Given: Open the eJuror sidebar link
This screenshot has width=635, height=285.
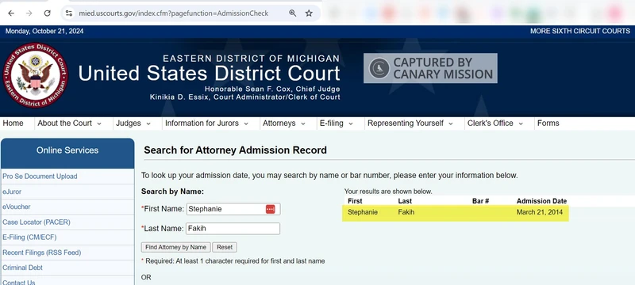Looking at the screenshot, I should tap(12, 192).
